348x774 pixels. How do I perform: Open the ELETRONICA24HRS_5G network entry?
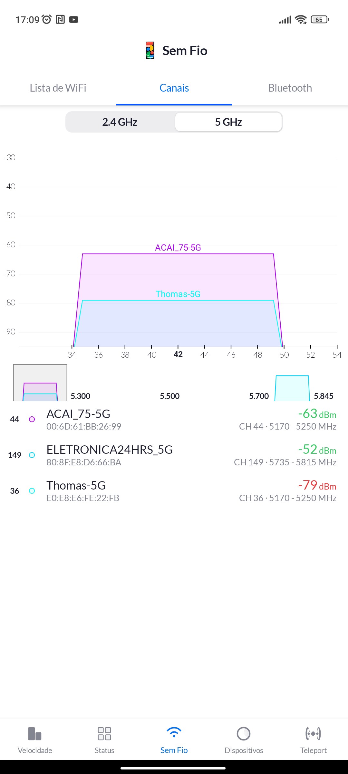click(x=174, y=455)
